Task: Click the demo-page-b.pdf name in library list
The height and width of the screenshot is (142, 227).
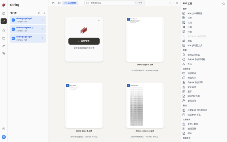Action: tap(24, 18)
